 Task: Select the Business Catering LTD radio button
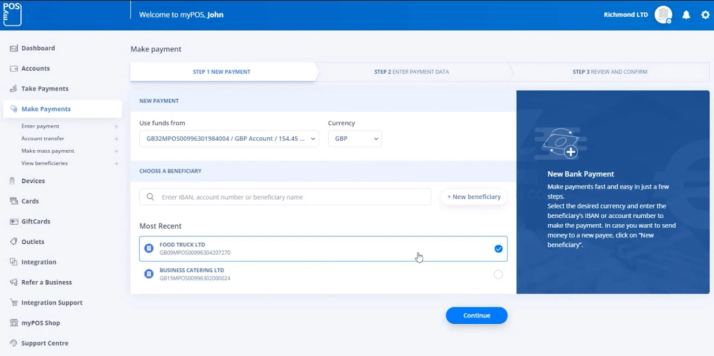pos(498,274)
